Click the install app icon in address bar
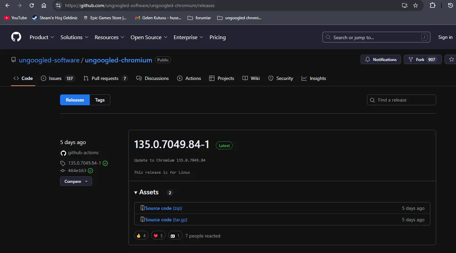 pos(405,5)
